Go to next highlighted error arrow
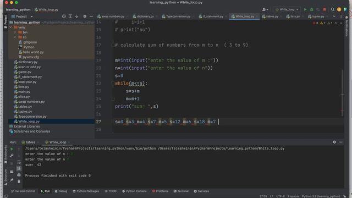The width and height of the screenshot is (352, 198). (x=341, y=23)
